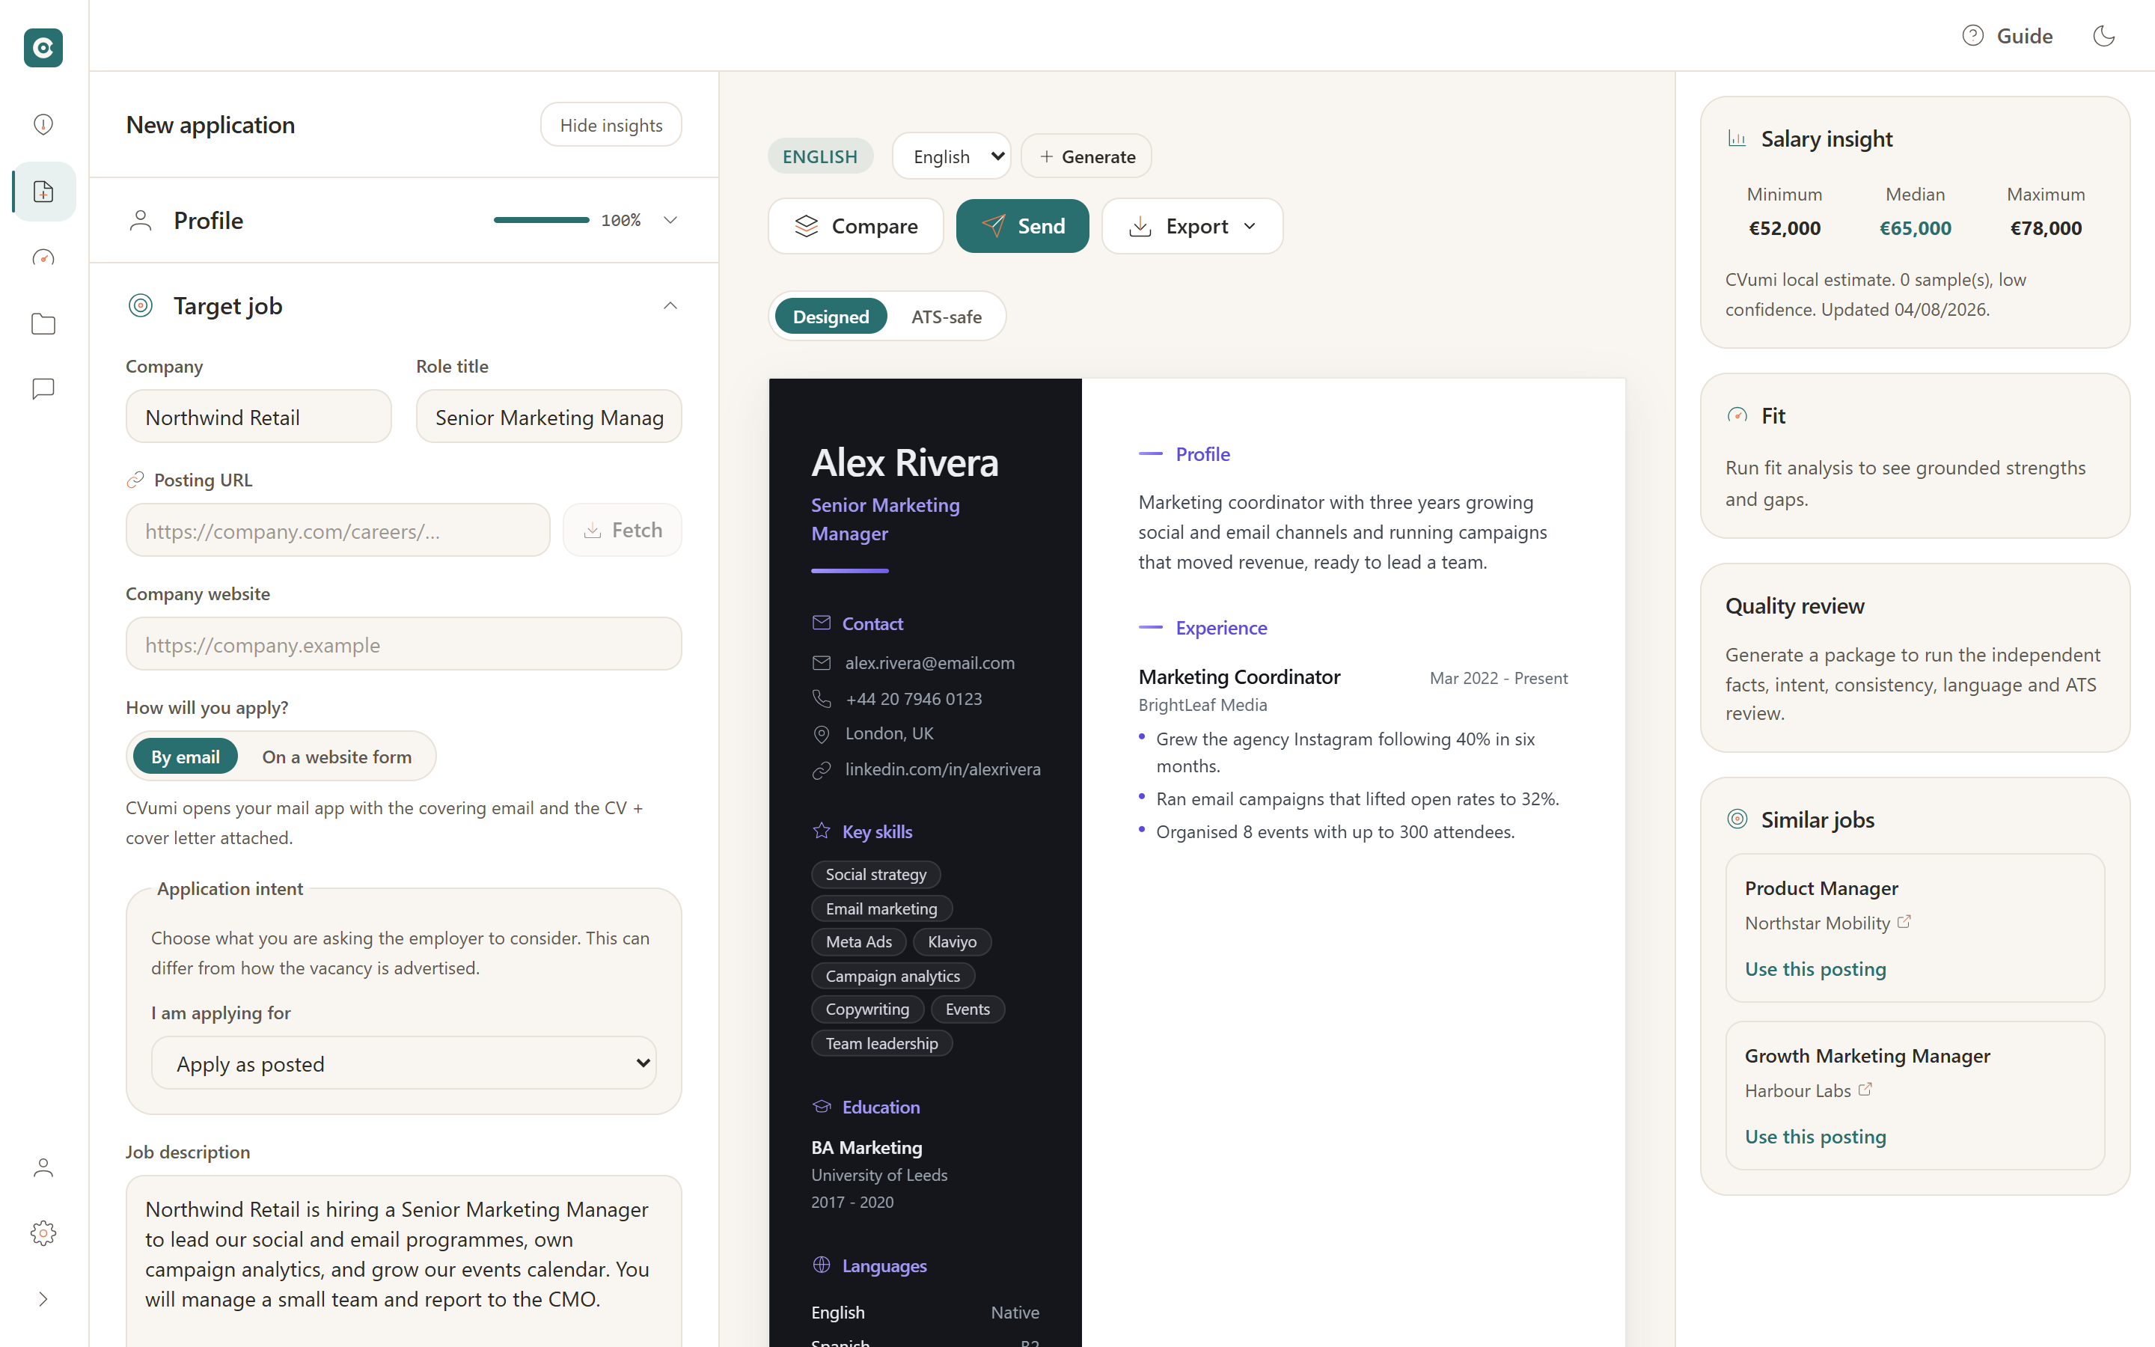Open the external link icon next to Northstar Mobility
Image resolution: width=2155 pixels, height=1347 pixels.
point(1904,922)
